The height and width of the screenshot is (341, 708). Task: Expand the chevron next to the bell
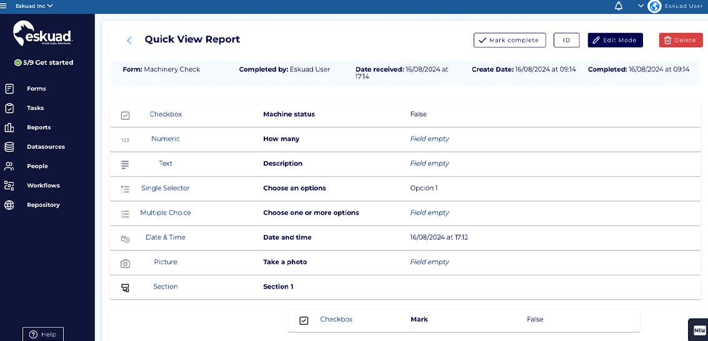[x=641, y=6]
